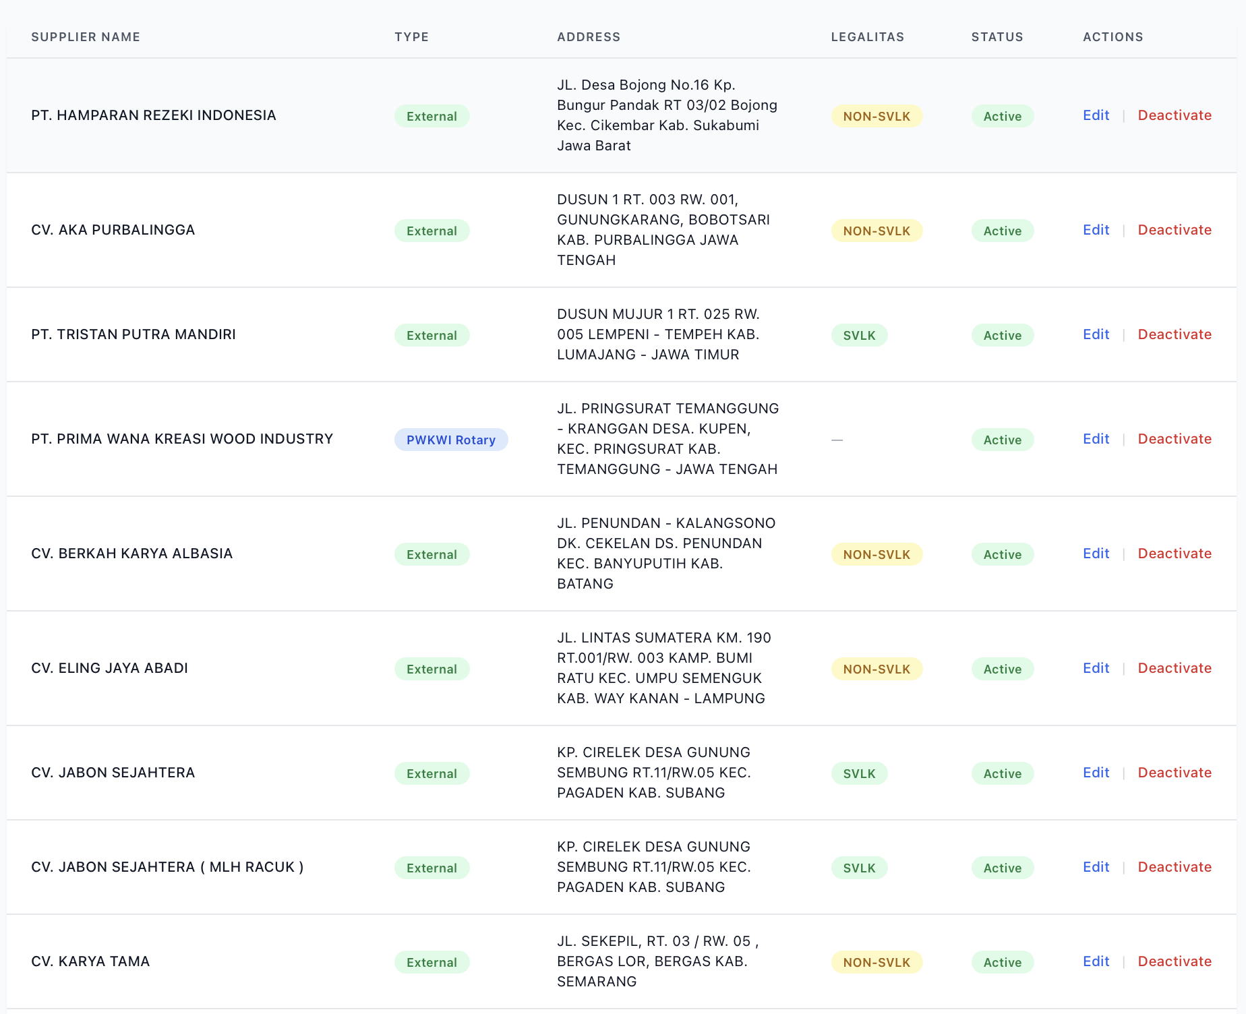
Task: Deactivate PT. PRIMA WANA KREASI WOOD INDUSTRY
Action: 1174,439
